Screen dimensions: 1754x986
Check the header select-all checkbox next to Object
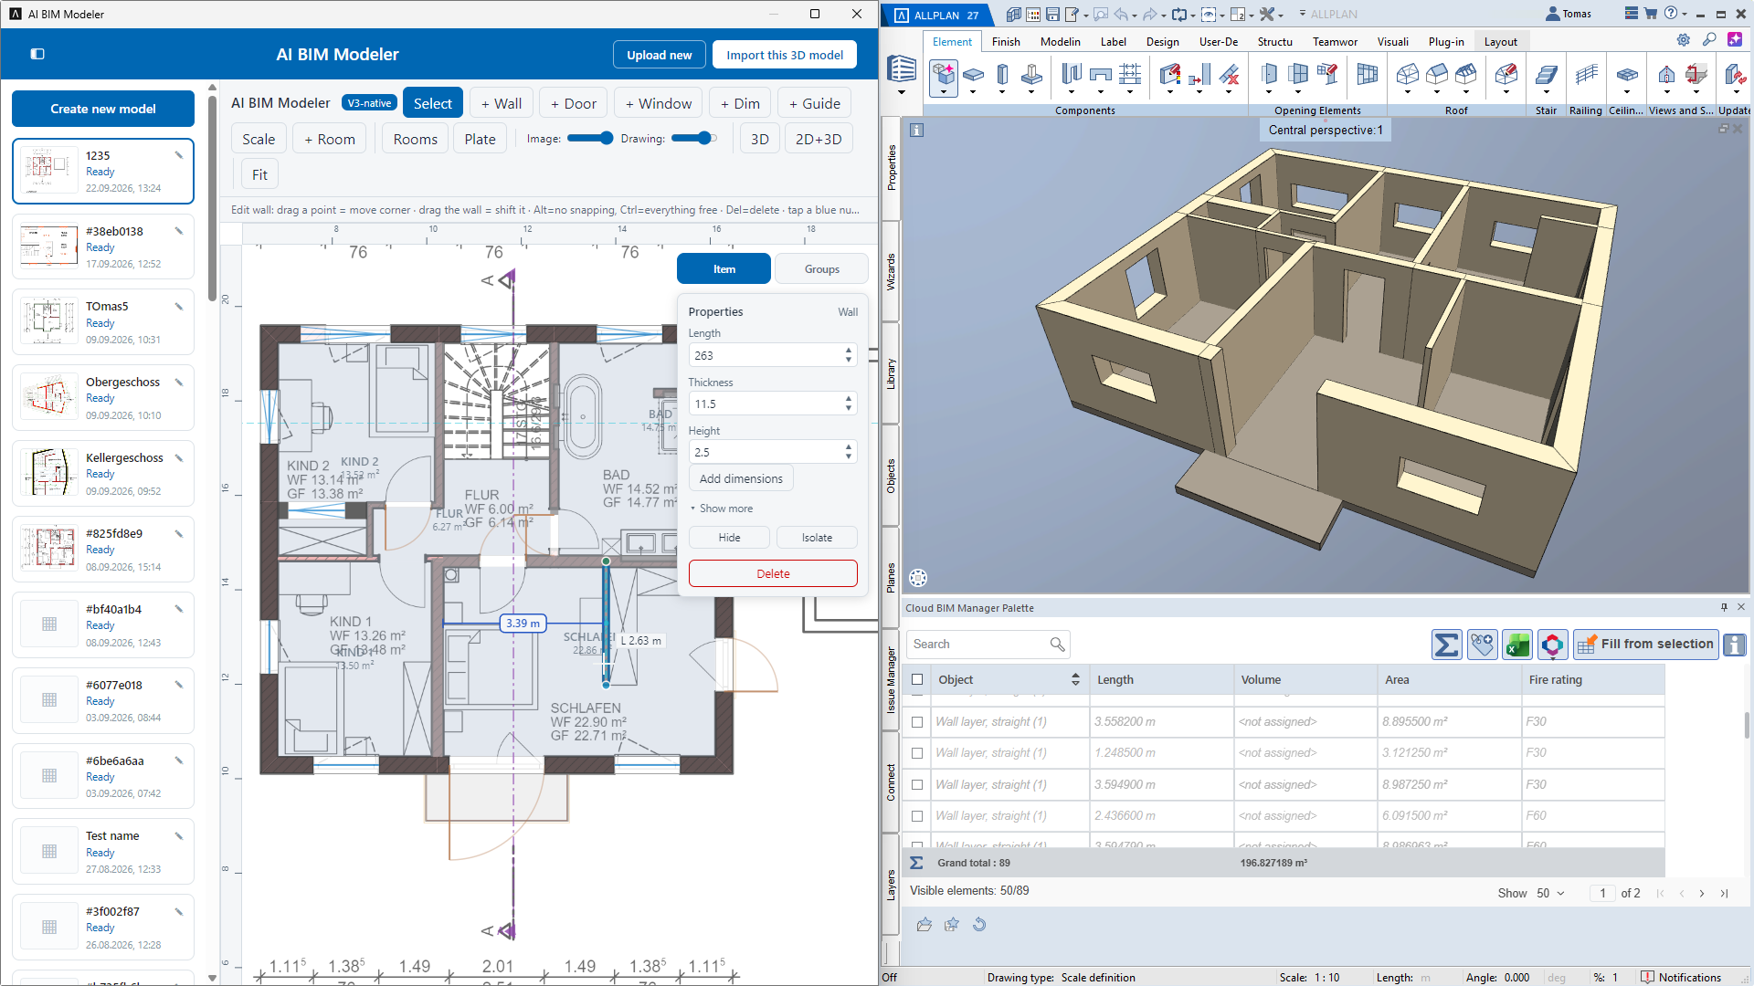(x=917, y=679)
